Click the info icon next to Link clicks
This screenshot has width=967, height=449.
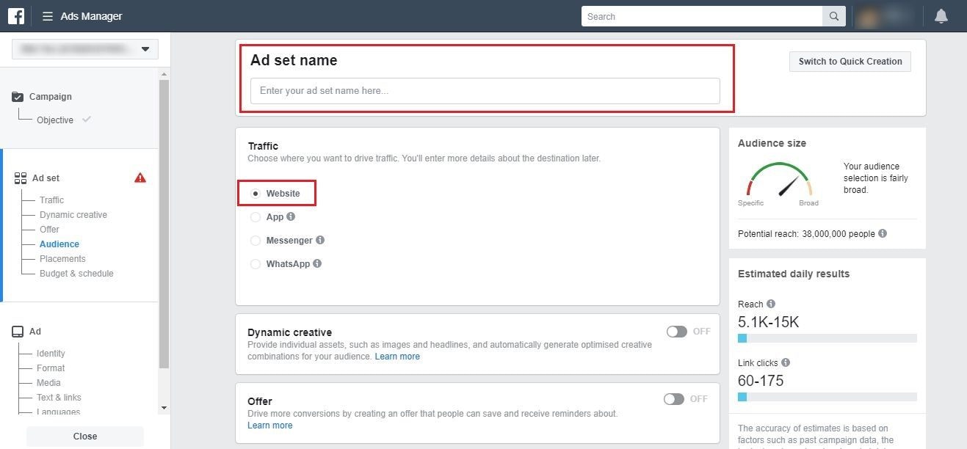(x=786, y=362)
